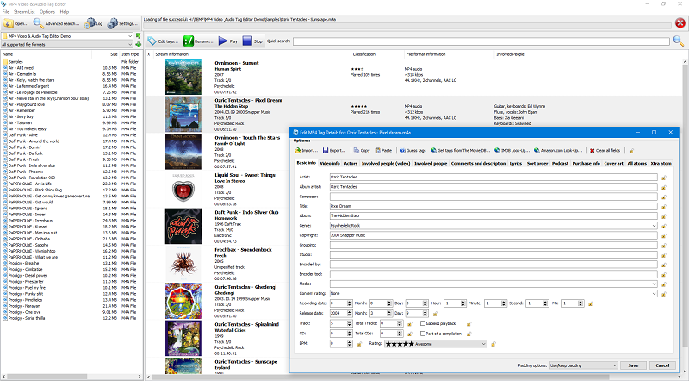
Task: Click the Composer text field
Action: (493, 197)
